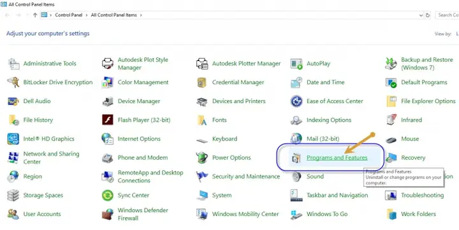Open the Date and Time link
This screenshot has height=230, width=459.
[x=326, y=83]
